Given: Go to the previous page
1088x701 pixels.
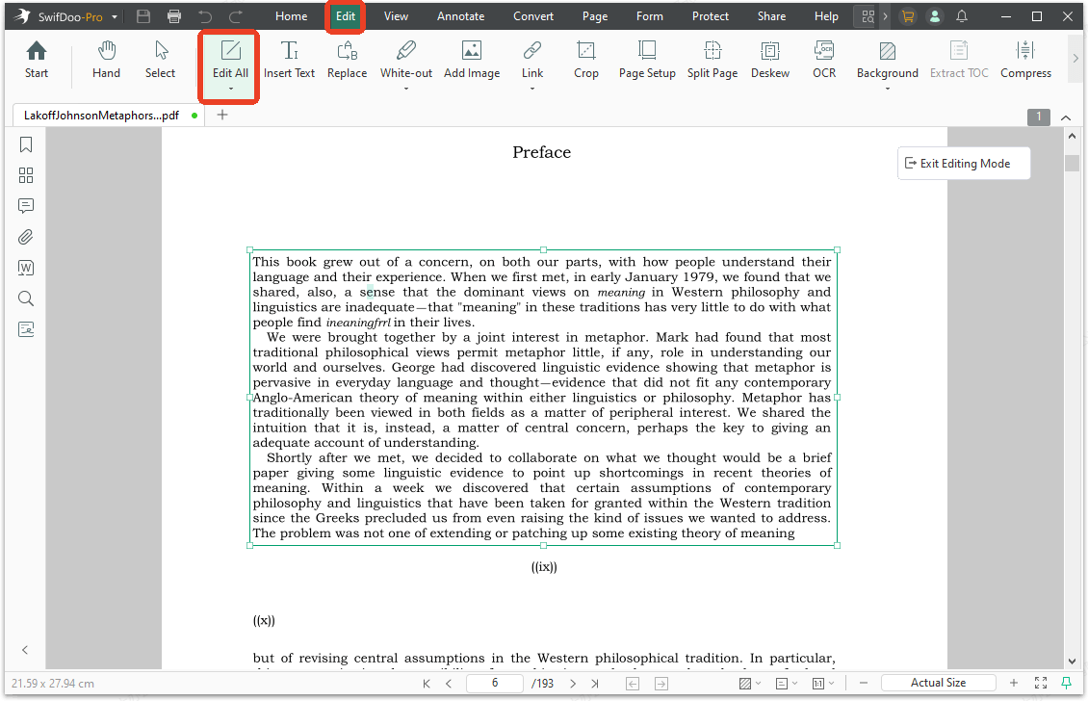Looking at the screenshot, I should (449, 684).
